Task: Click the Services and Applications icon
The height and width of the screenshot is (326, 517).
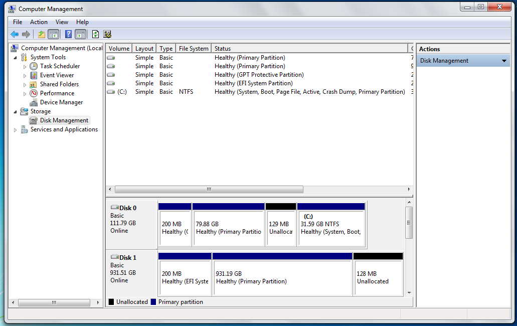Action: click(25, 129)
